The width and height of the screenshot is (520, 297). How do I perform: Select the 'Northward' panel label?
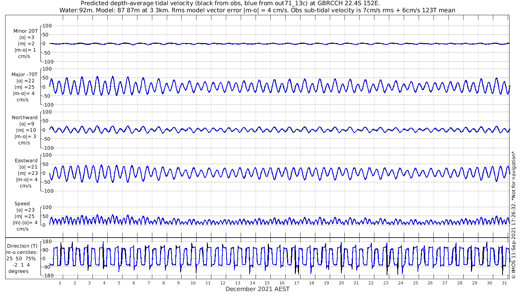(25, 118)
